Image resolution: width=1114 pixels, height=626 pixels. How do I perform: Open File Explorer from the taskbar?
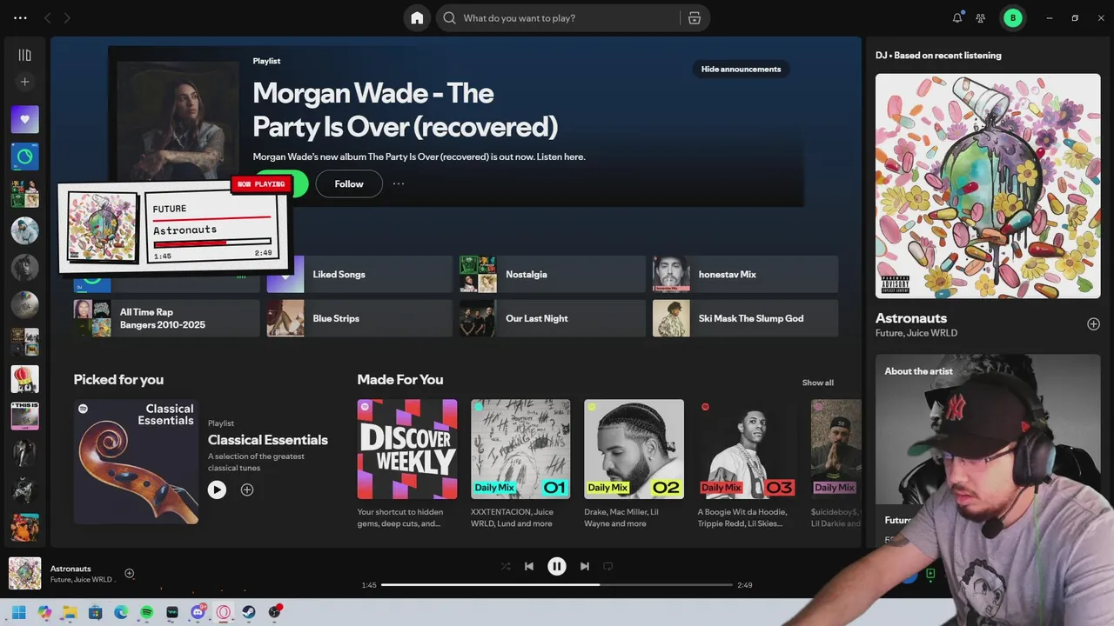70,612
